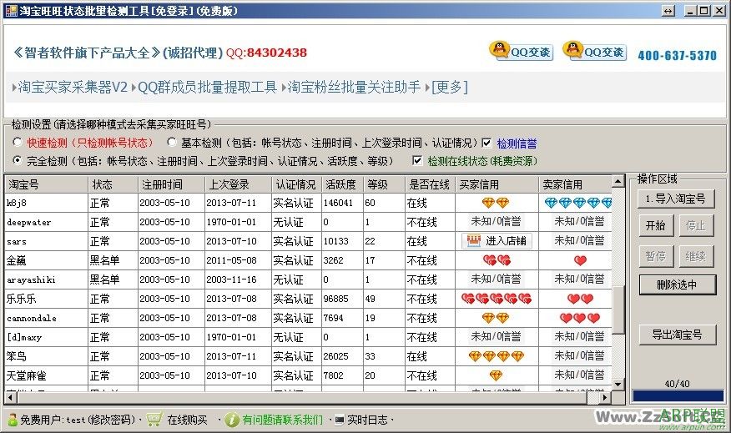Toggle 检测信誉 checkbox

click(486, 143)
